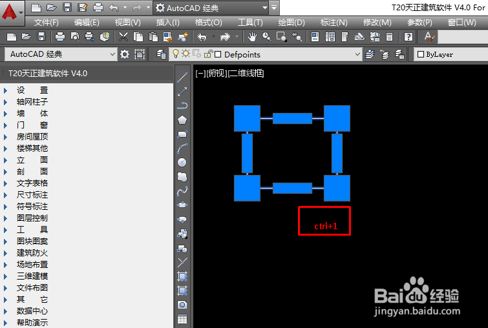Activate the Pan hand tool

coord(252,37)
